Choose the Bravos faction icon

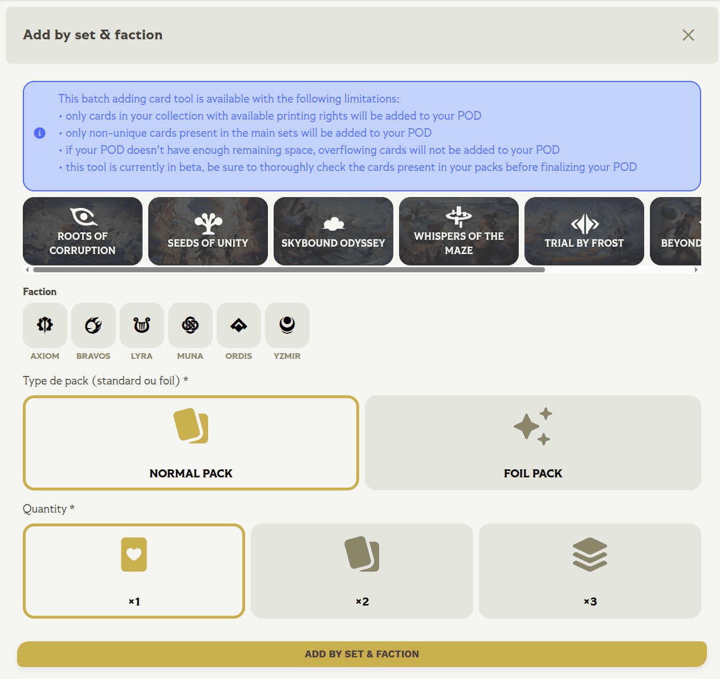click(93, 325)
